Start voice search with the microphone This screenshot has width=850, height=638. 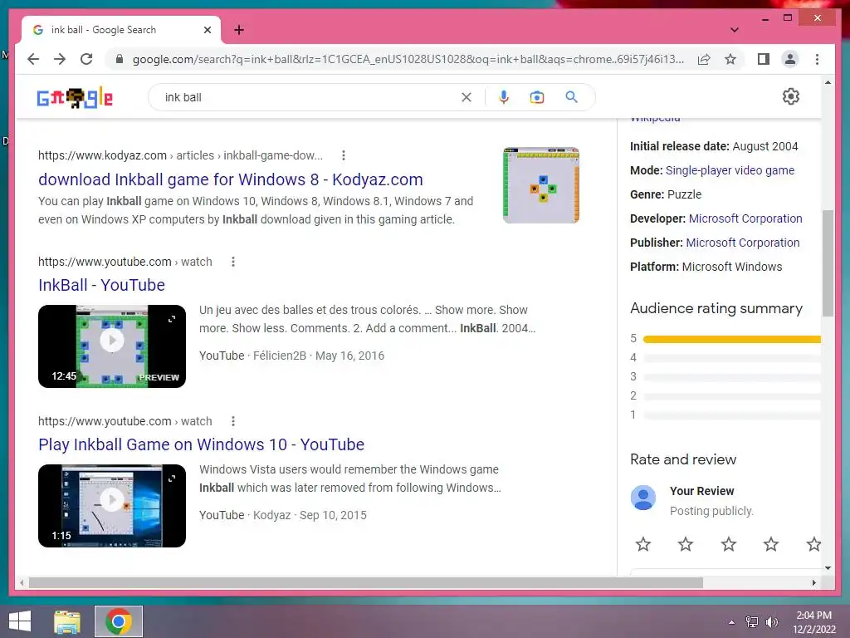click(504, 97)
